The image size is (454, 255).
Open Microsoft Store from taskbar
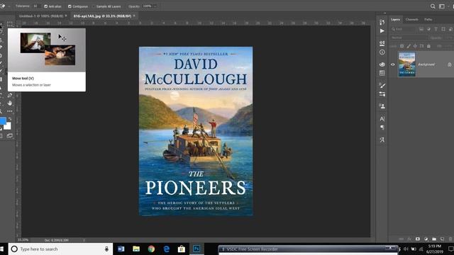[x=182, y=249]
